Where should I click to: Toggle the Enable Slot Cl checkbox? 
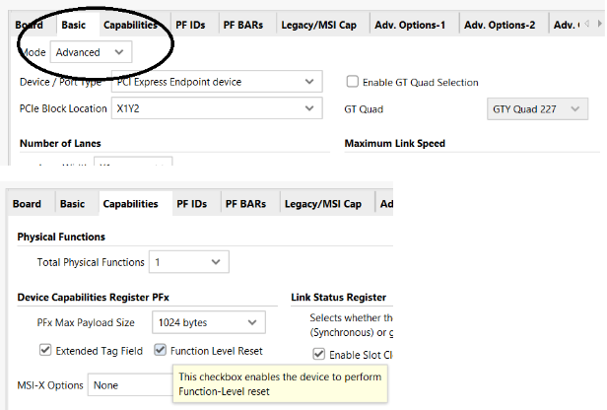tap(318, 354)
